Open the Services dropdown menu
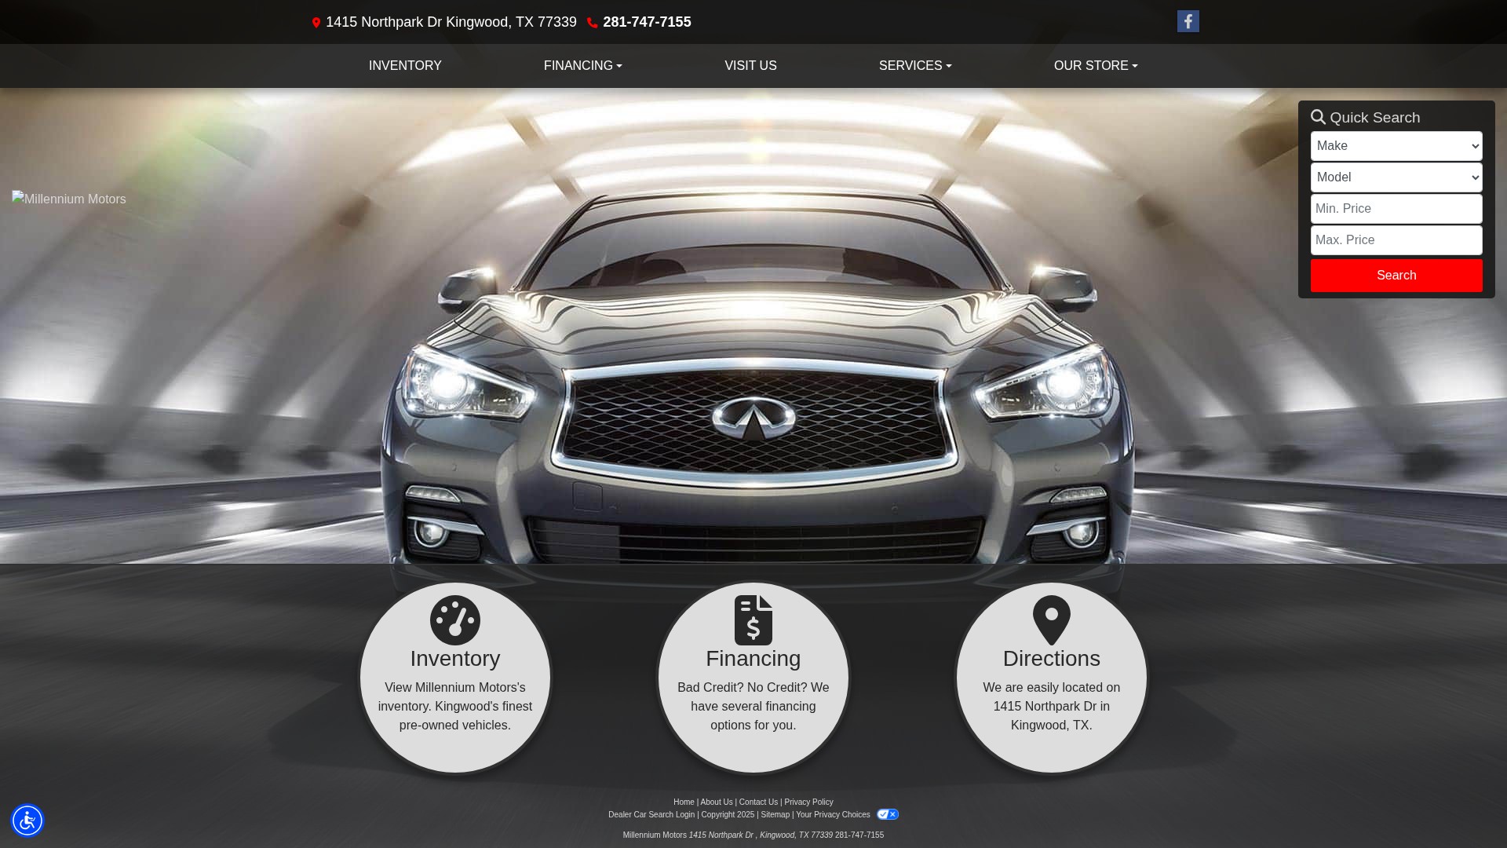 coord(915,66)
